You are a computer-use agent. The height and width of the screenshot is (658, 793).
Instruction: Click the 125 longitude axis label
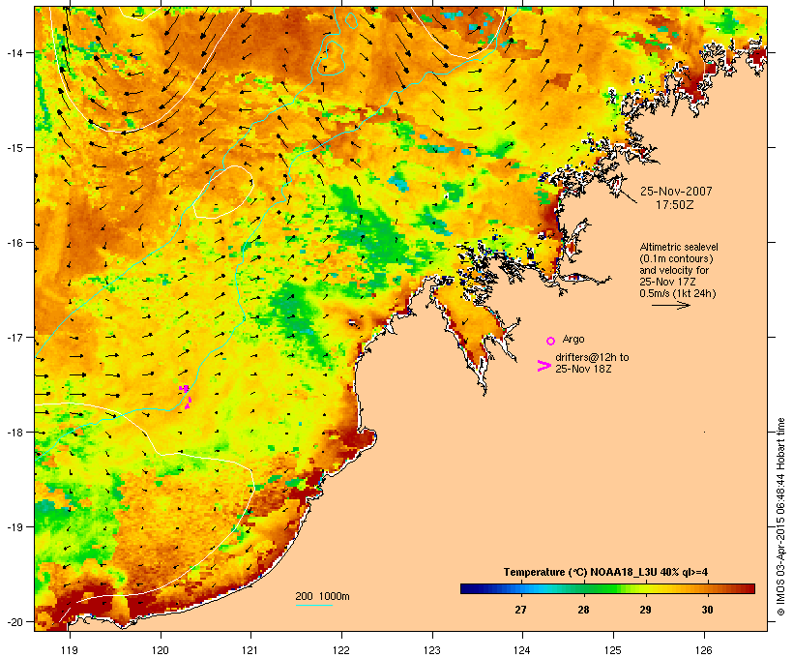pos(613,650)
